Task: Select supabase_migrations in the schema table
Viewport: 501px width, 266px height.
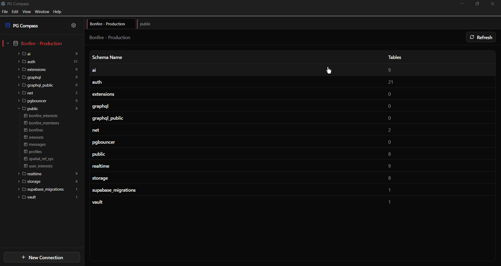Action: click(x=293, y=190)
